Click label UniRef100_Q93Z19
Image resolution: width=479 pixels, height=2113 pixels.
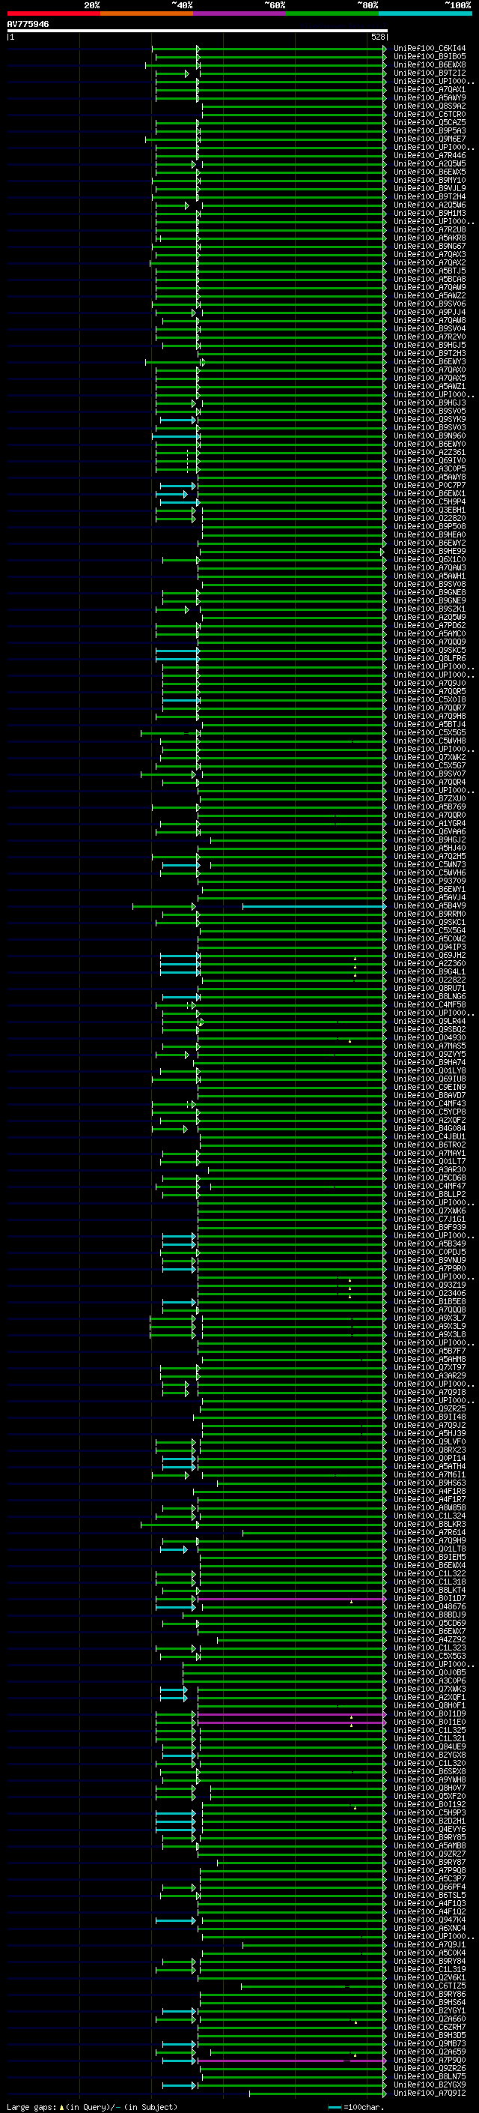tap(430, 1285)
